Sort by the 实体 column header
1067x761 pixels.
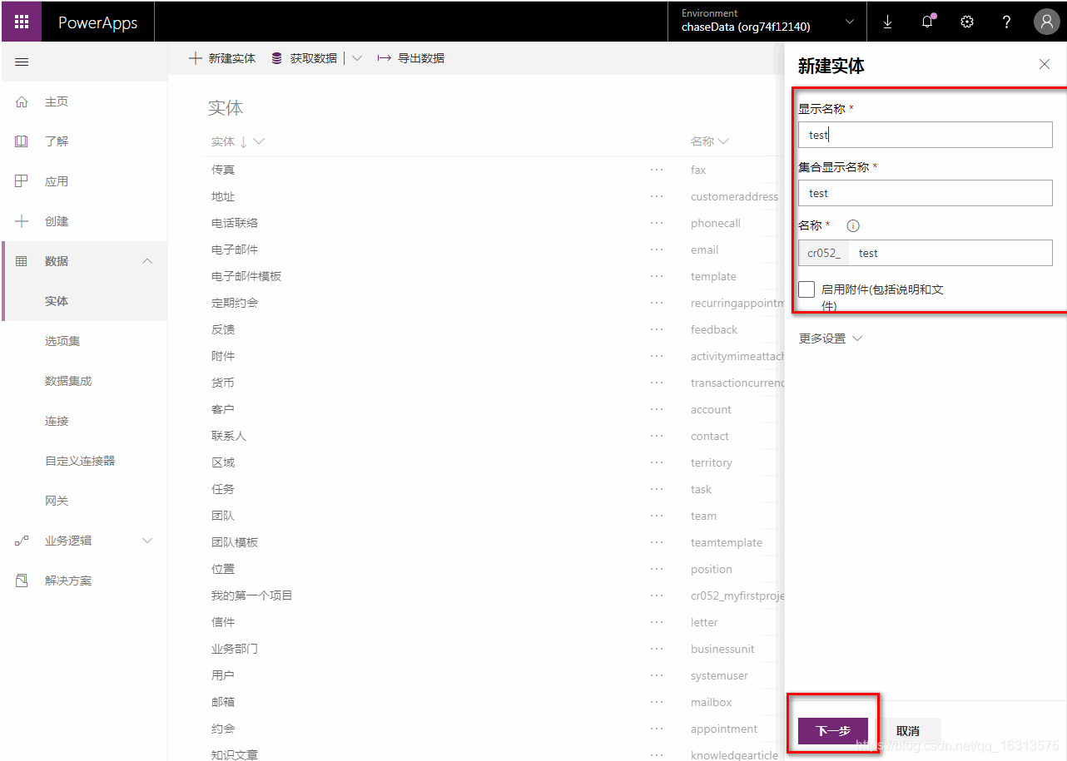(237, 141)
